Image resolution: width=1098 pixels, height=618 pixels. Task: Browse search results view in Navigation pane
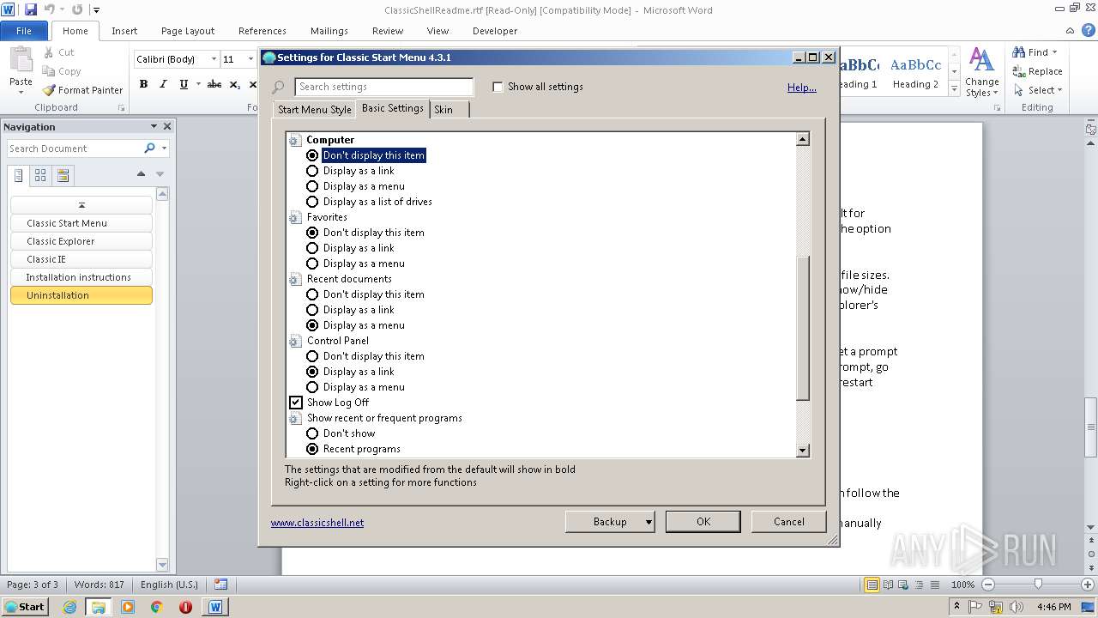(63, 175)
